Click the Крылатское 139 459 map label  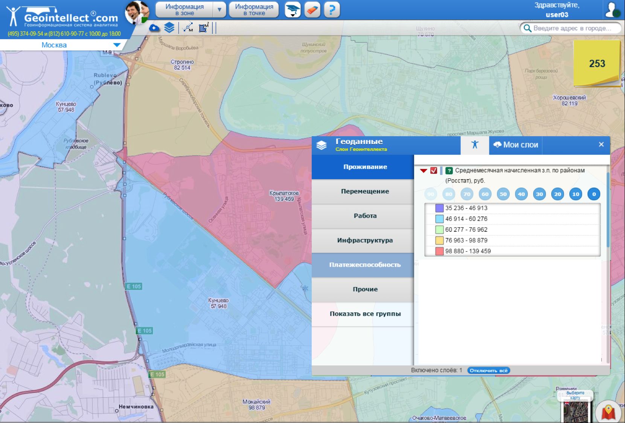pos(284,196)
